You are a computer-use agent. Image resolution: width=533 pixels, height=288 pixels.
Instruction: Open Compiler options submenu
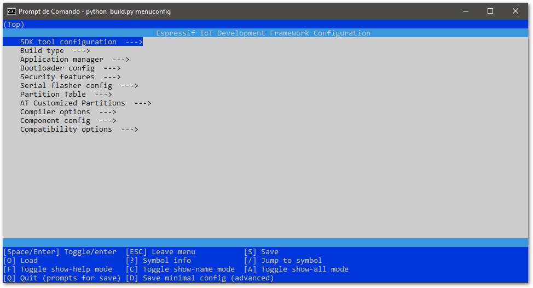pyautogui.click(x=68, y=112)
